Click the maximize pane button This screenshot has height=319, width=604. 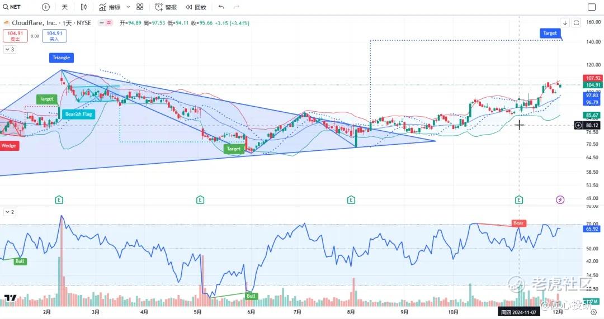pos(576,23)
